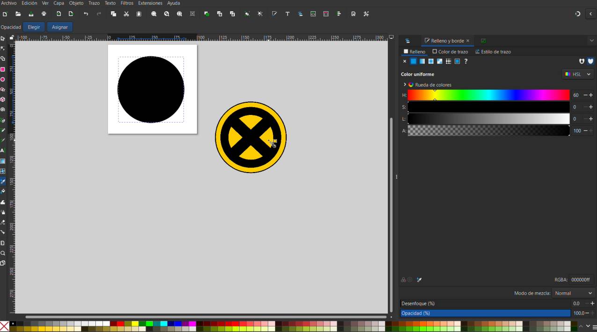
Task: Click the cut scissors icon
Action: point(126,14)
